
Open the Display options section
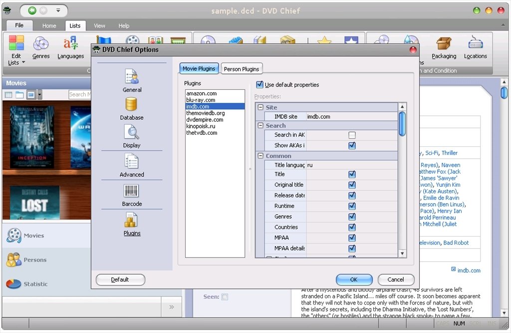132,137
